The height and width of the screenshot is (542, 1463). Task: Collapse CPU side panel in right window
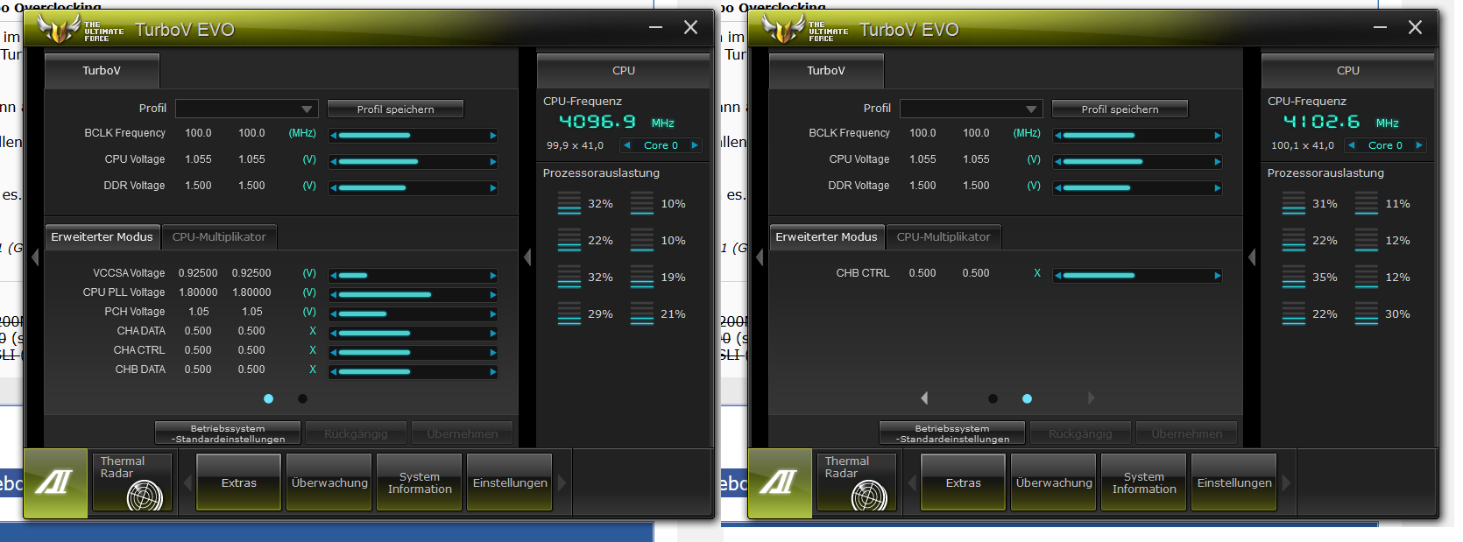[x=1252, y=257]
